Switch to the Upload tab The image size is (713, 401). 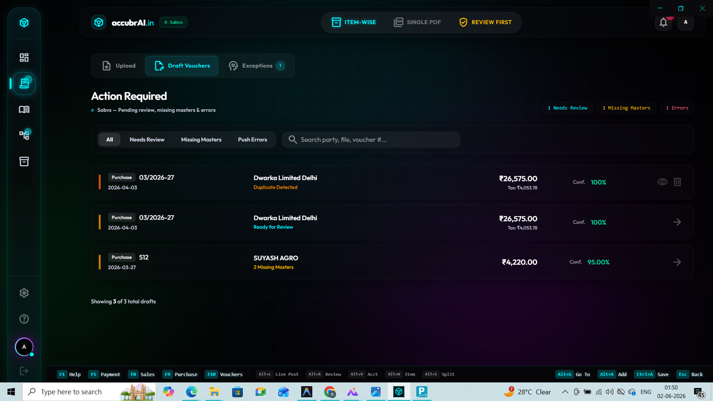119,65
